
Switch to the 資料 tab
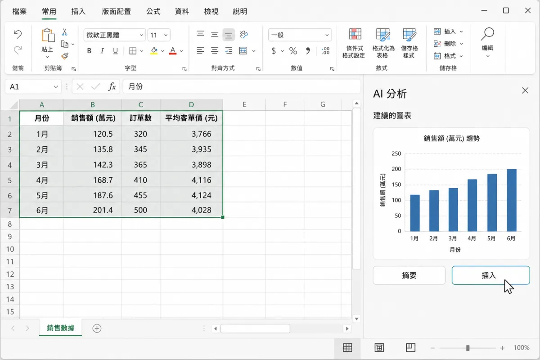(x=182, y=12)
